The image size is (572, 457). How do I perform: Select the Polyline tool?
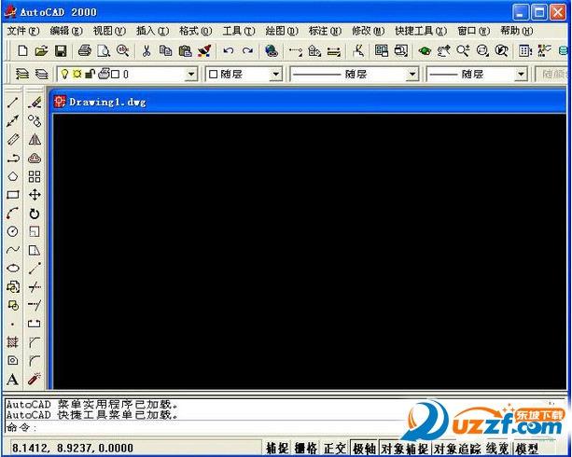pos(13,159)
